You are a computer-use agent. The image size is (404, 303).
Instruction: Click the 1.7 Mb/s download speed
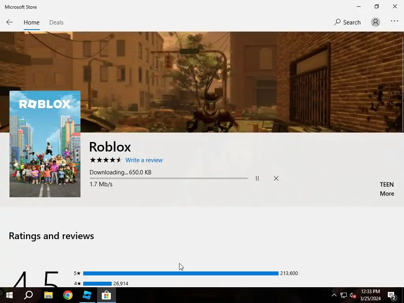[101, 184]
